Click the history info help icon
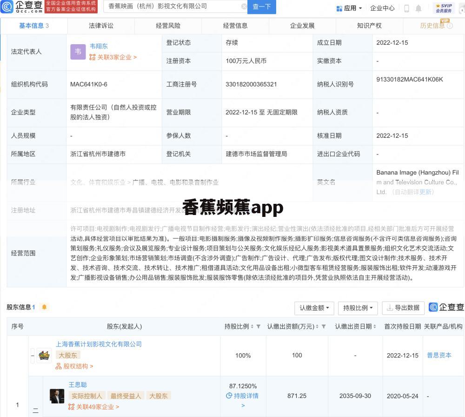Screen dimensions: 465x417 450,26
